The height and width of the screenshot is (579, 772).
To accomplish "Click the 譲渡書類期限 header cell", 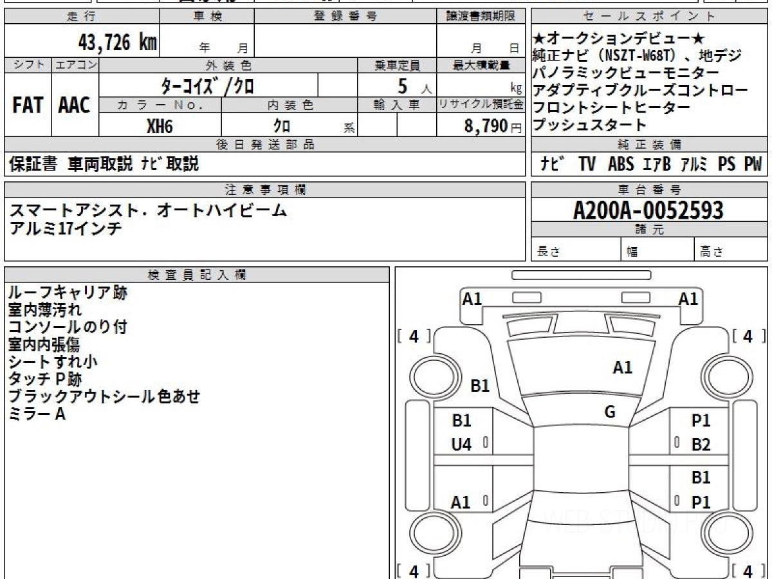I will pos(481,17).
